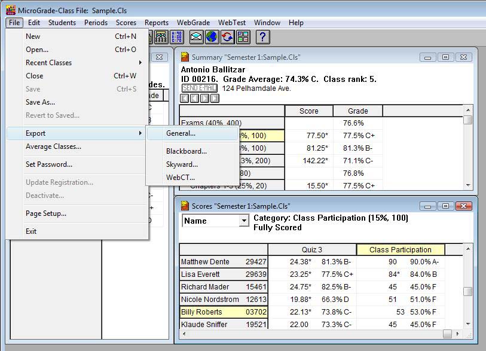Open the Window menu
Screen dimensions: 486x351
point(267,23)
